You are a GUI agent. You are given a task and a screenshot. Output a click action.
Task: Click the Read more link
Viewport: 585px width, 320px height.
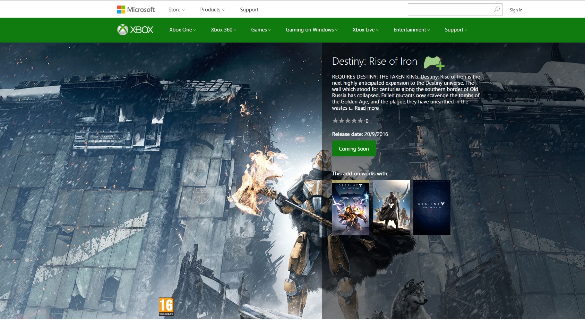click(x=367, y=108)
